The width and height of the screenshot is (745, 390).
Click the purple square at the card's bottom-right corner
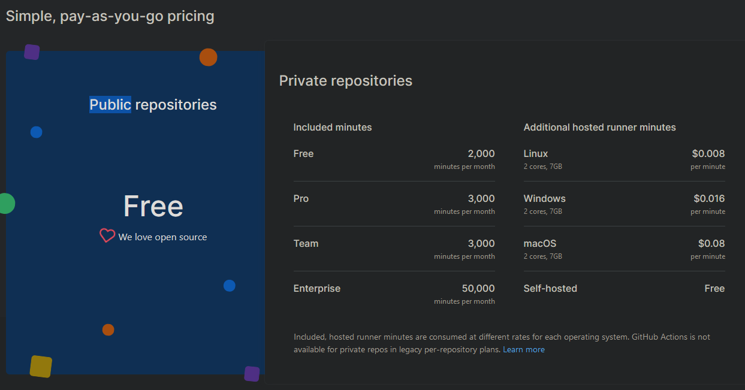click(x=252, y=374)
